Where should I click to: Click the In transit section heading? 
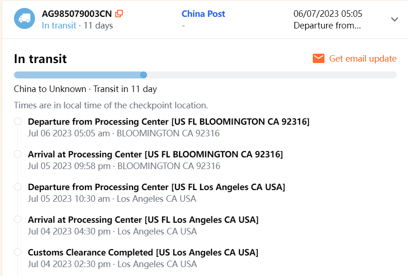pos(41,59)
